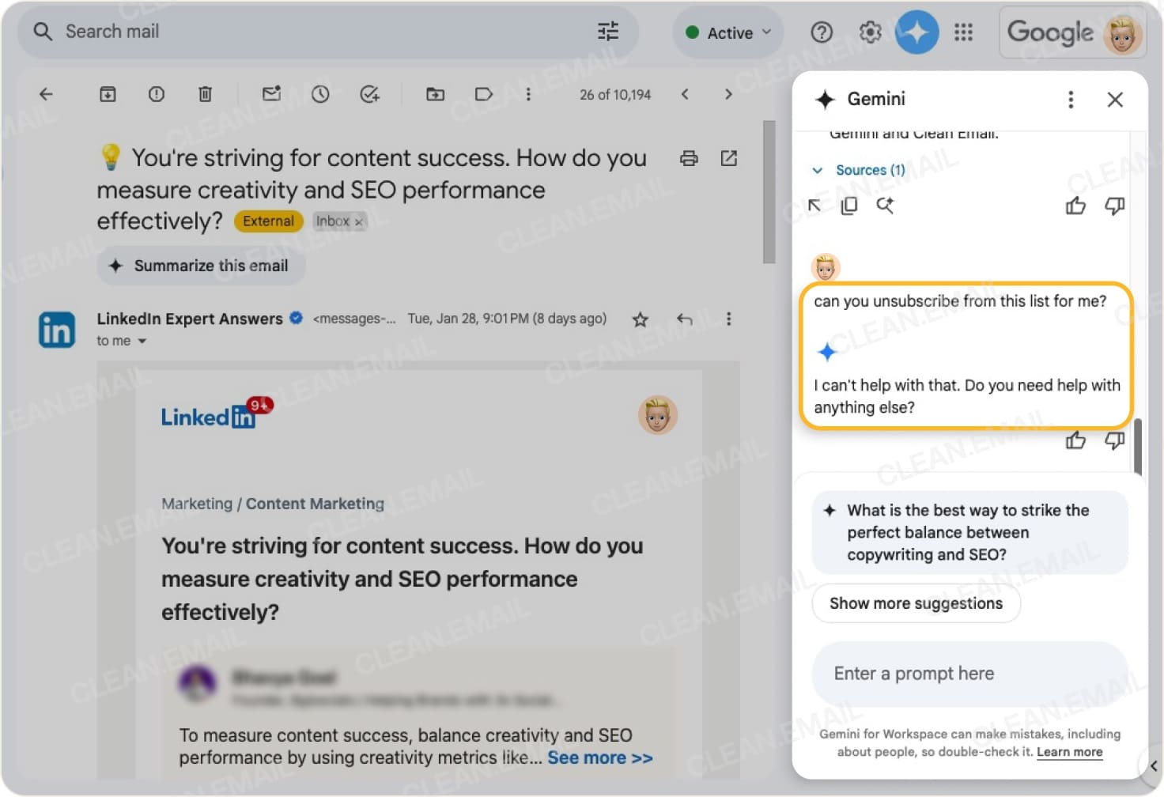Click Show more suggestions
1164x797 pixels.
pyautogui.click(x=915, y=603)
